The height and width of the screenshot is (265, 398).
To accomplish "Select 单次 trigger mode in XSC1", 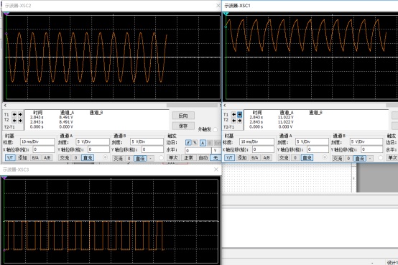I will 393,157.
